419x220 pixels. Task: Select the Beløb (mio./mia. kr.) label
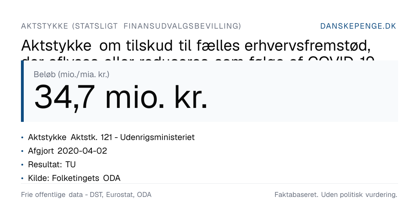coord(72,74)
